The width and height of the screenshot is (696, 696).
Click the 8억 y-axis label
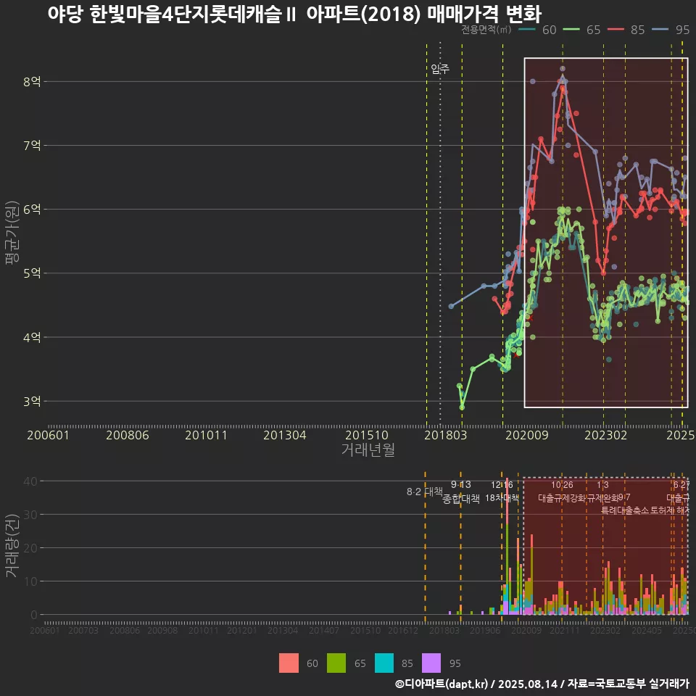coord(32,82)
